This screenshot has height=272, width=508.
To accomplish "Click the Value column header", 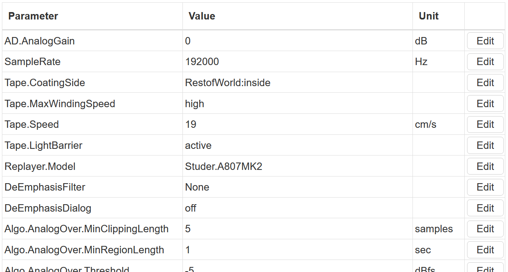I will [x=202, y=16].
